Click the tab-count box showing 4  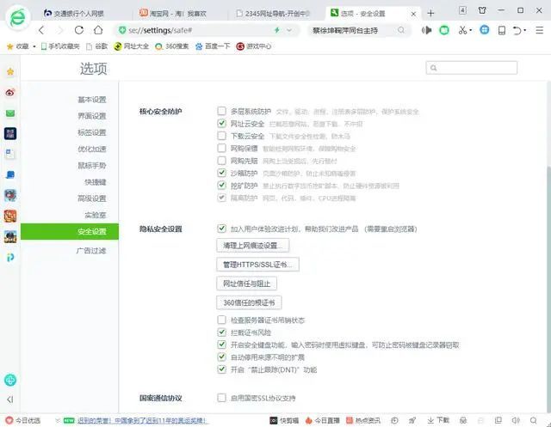click(x=463, y=10)
